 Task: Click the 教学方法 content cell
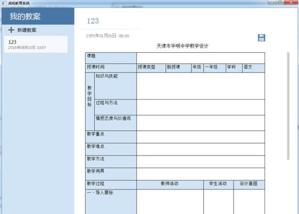pyautogui.click(x=201, y=162)
